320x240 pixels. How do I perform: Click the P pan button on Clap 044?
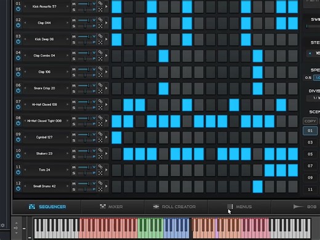click(94, 26)
